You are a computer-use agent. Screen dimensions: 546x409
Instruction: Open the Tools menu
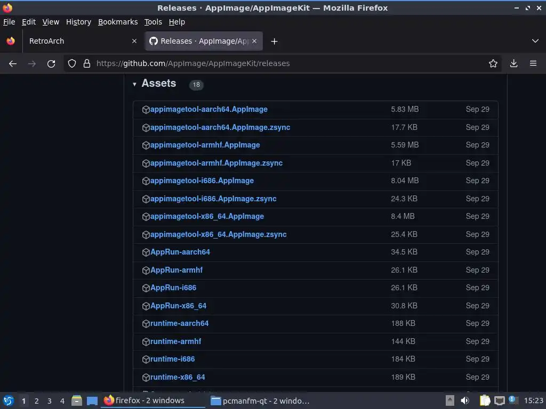tap(153, 22)
